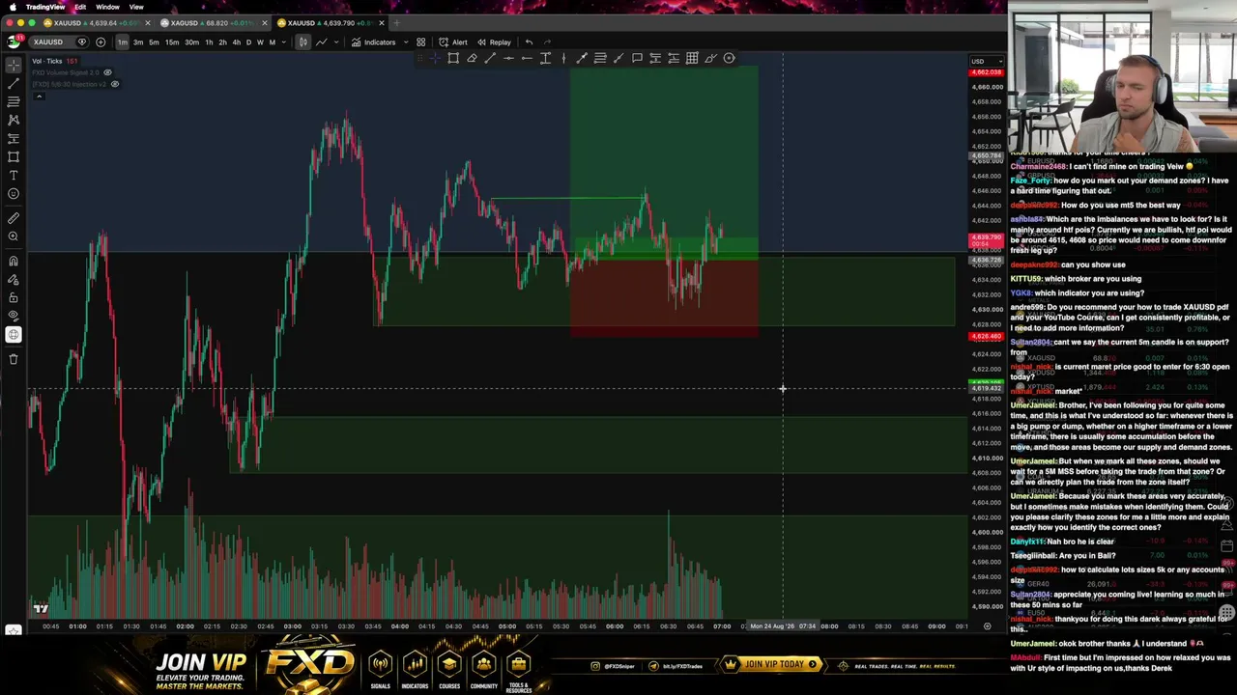This screenshot has height=695, width=1237.
Task: Open the Edit menu
Action: tap(80, 7)
